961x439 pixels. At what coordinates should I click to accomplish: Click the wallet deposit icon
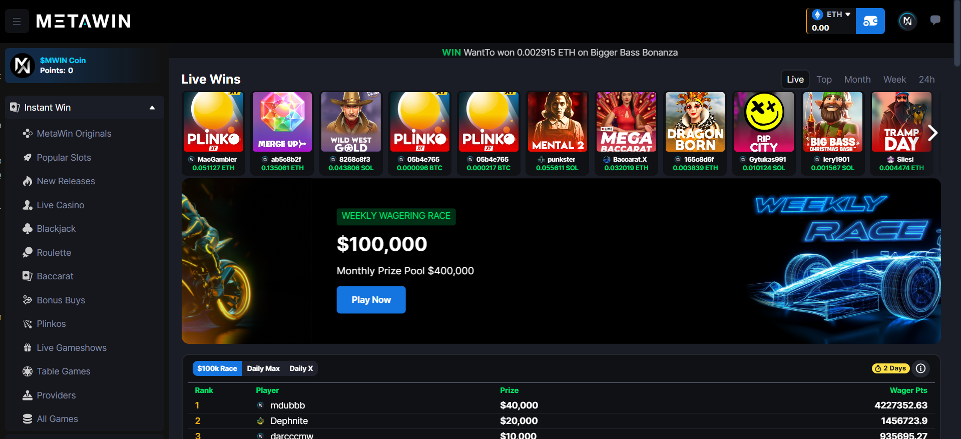tap(870, 21)
